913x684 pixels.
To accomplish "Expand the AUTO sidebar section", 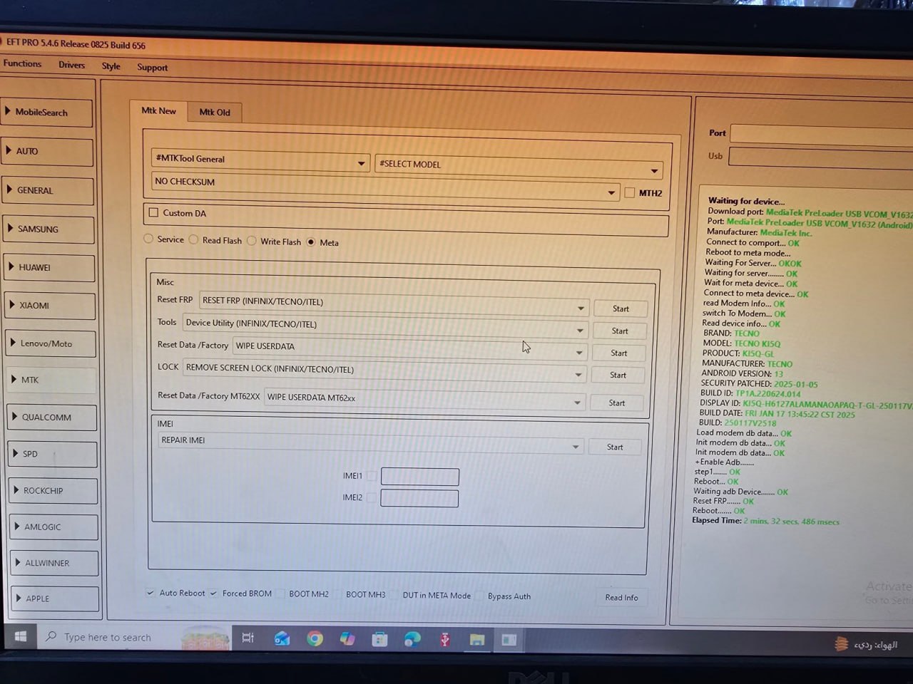I will pyautogui.click(x=48, y=152).
